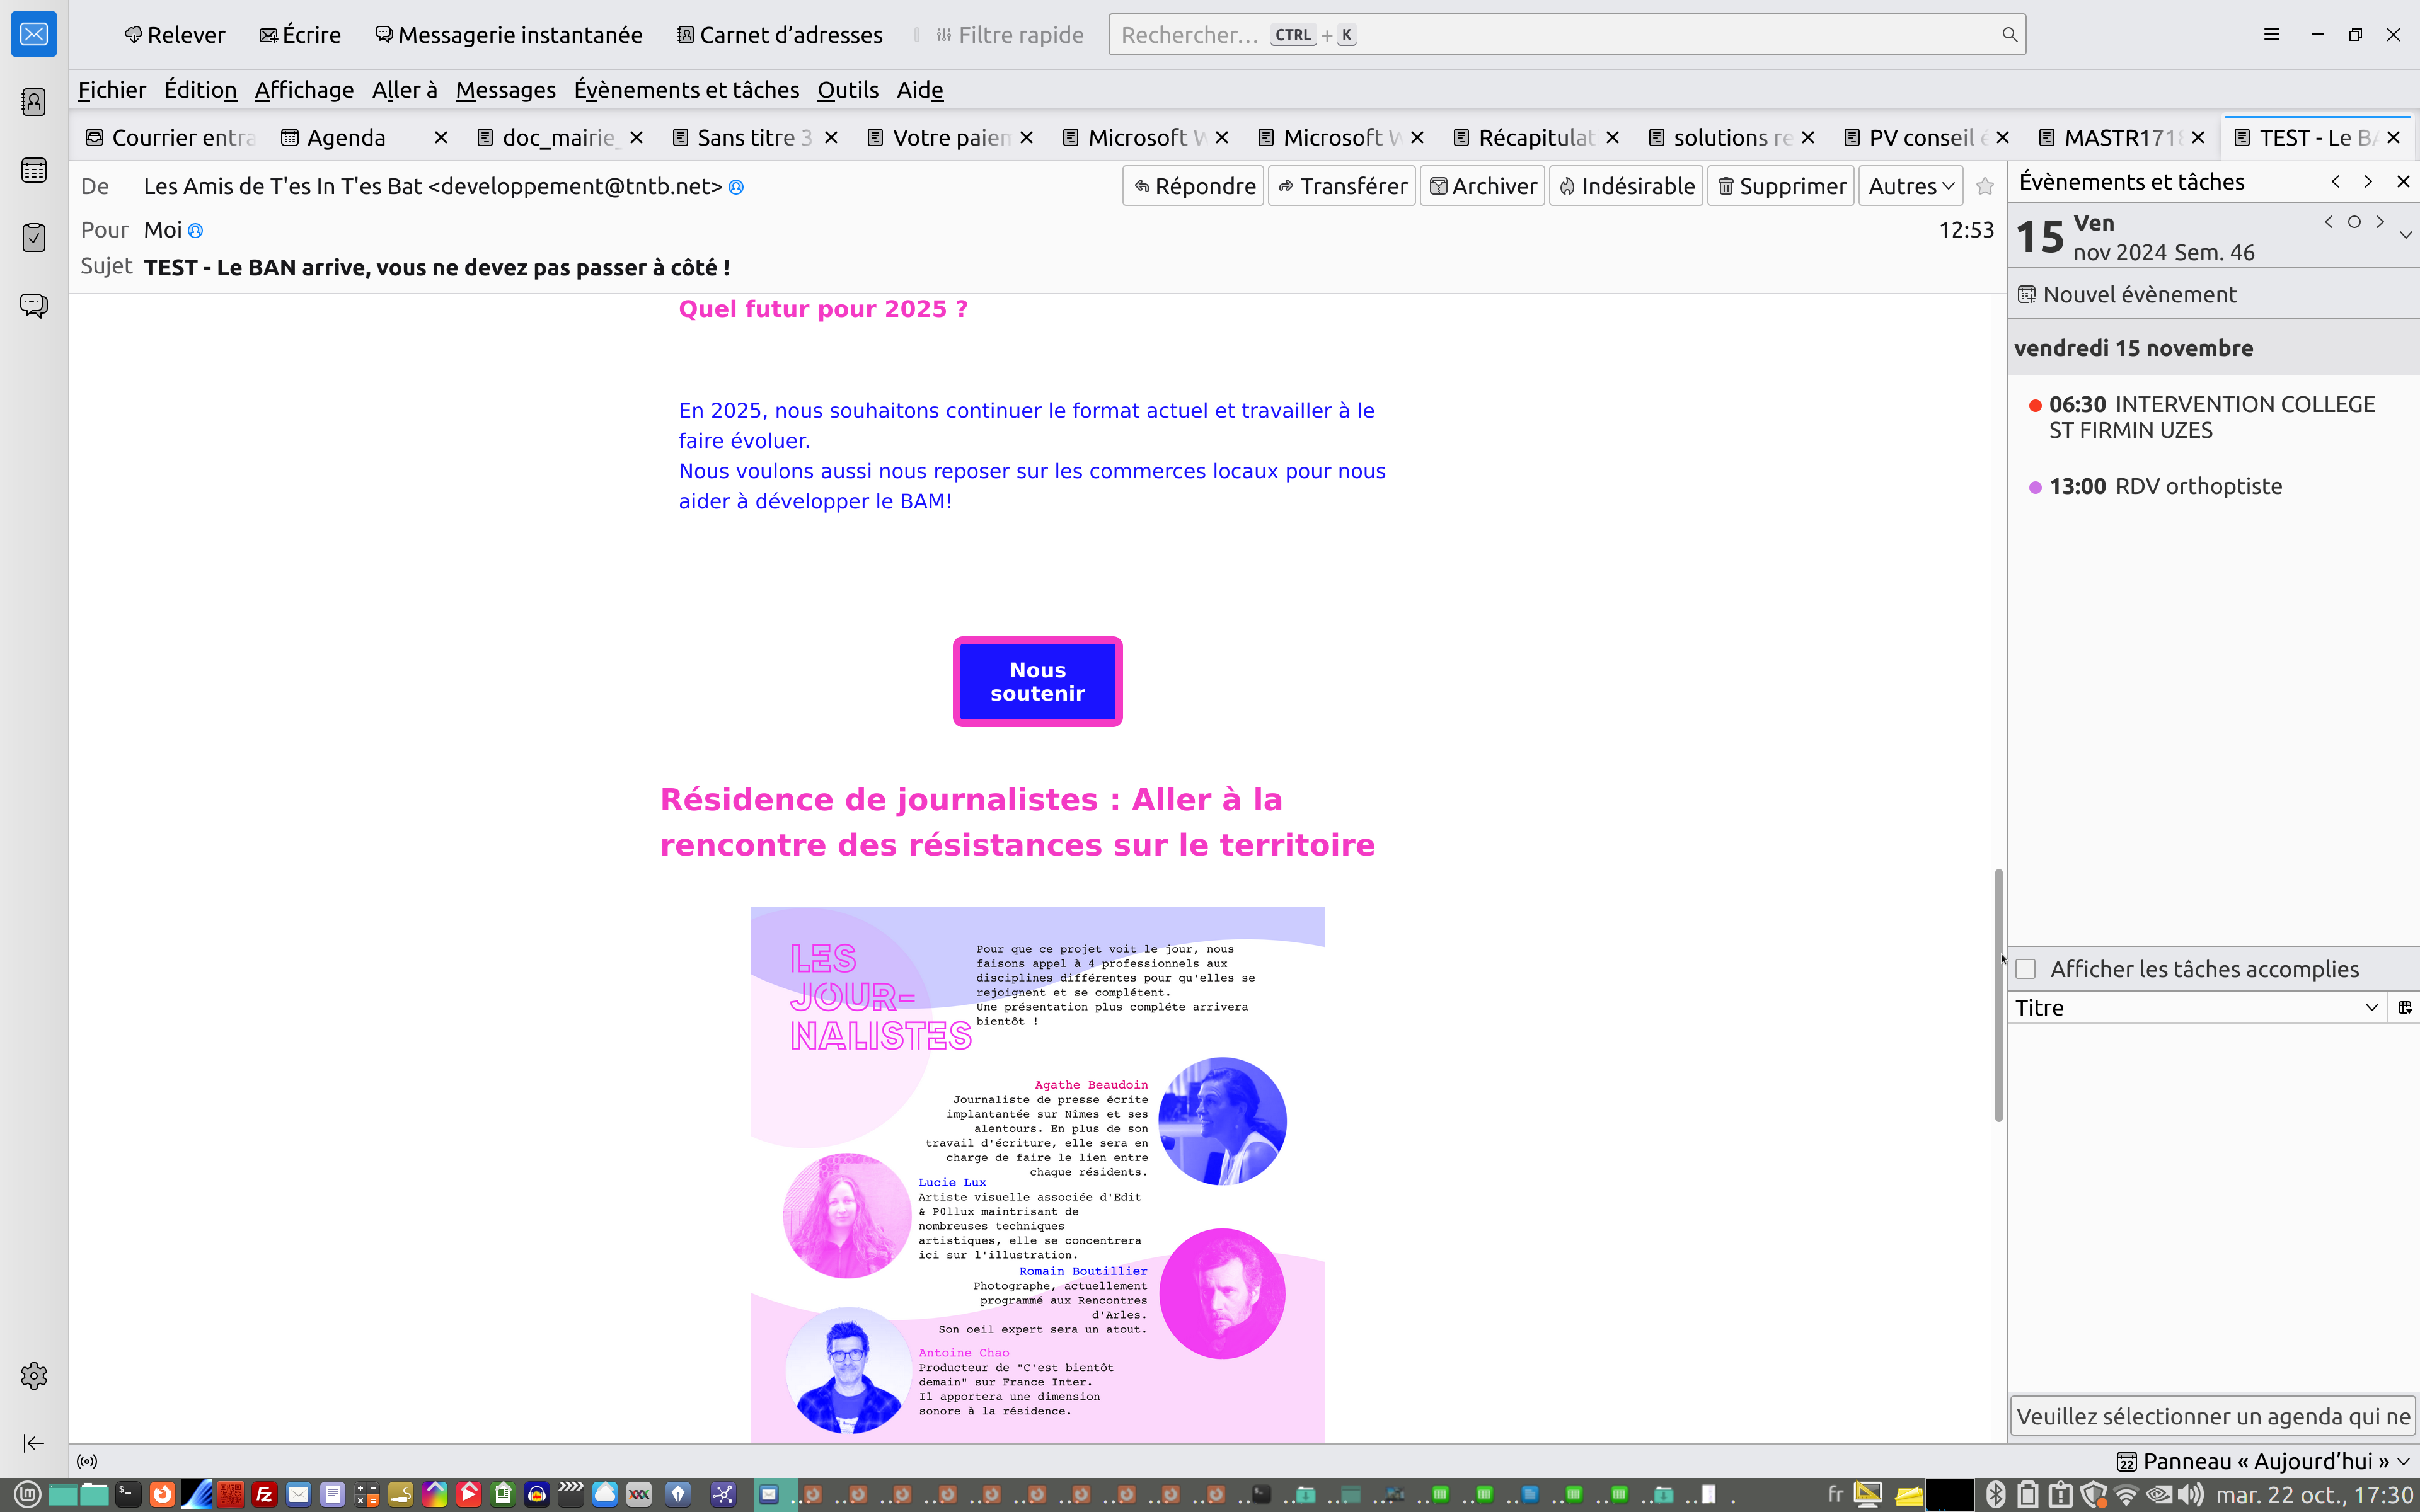Collapse the spaces toolbar arrow icon
The height and width of the screenshot is (1512, 2420).
[x=34, y=1443]
